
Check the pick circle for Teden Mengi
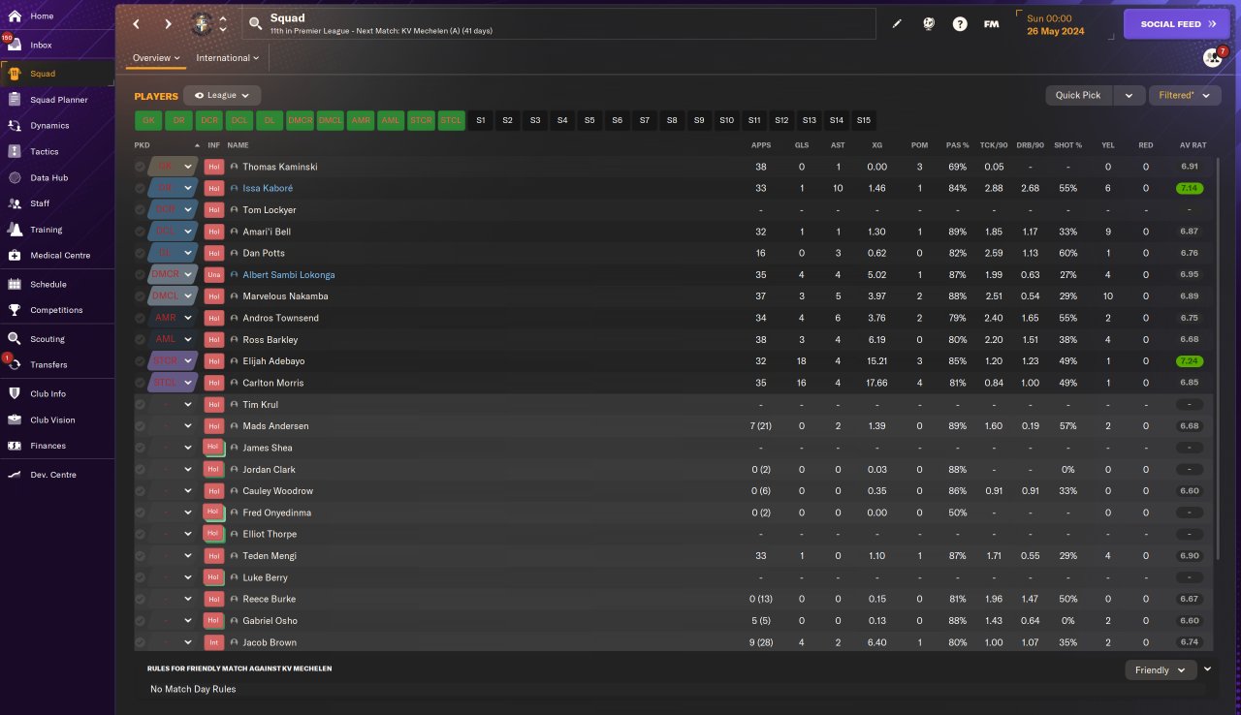click(141, 556)
